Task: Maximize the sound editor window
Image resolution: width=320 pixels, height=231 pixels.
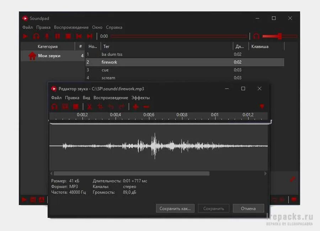Action: tap(243, 88)
